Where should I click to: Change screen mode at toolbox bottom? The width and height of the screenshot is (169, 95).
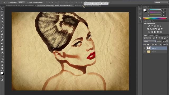click(x=2, y=80)
